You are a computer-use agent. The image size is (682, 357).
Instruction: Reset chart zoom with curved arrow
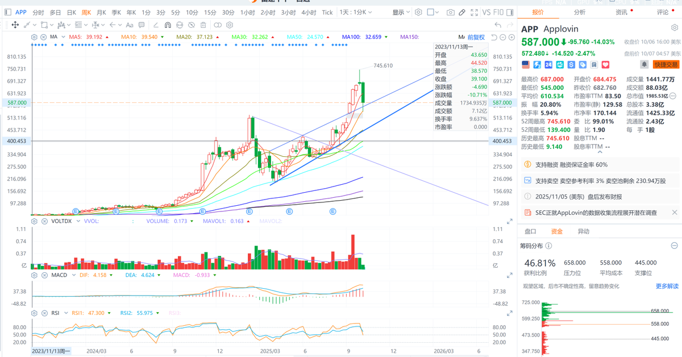[494, 37]
